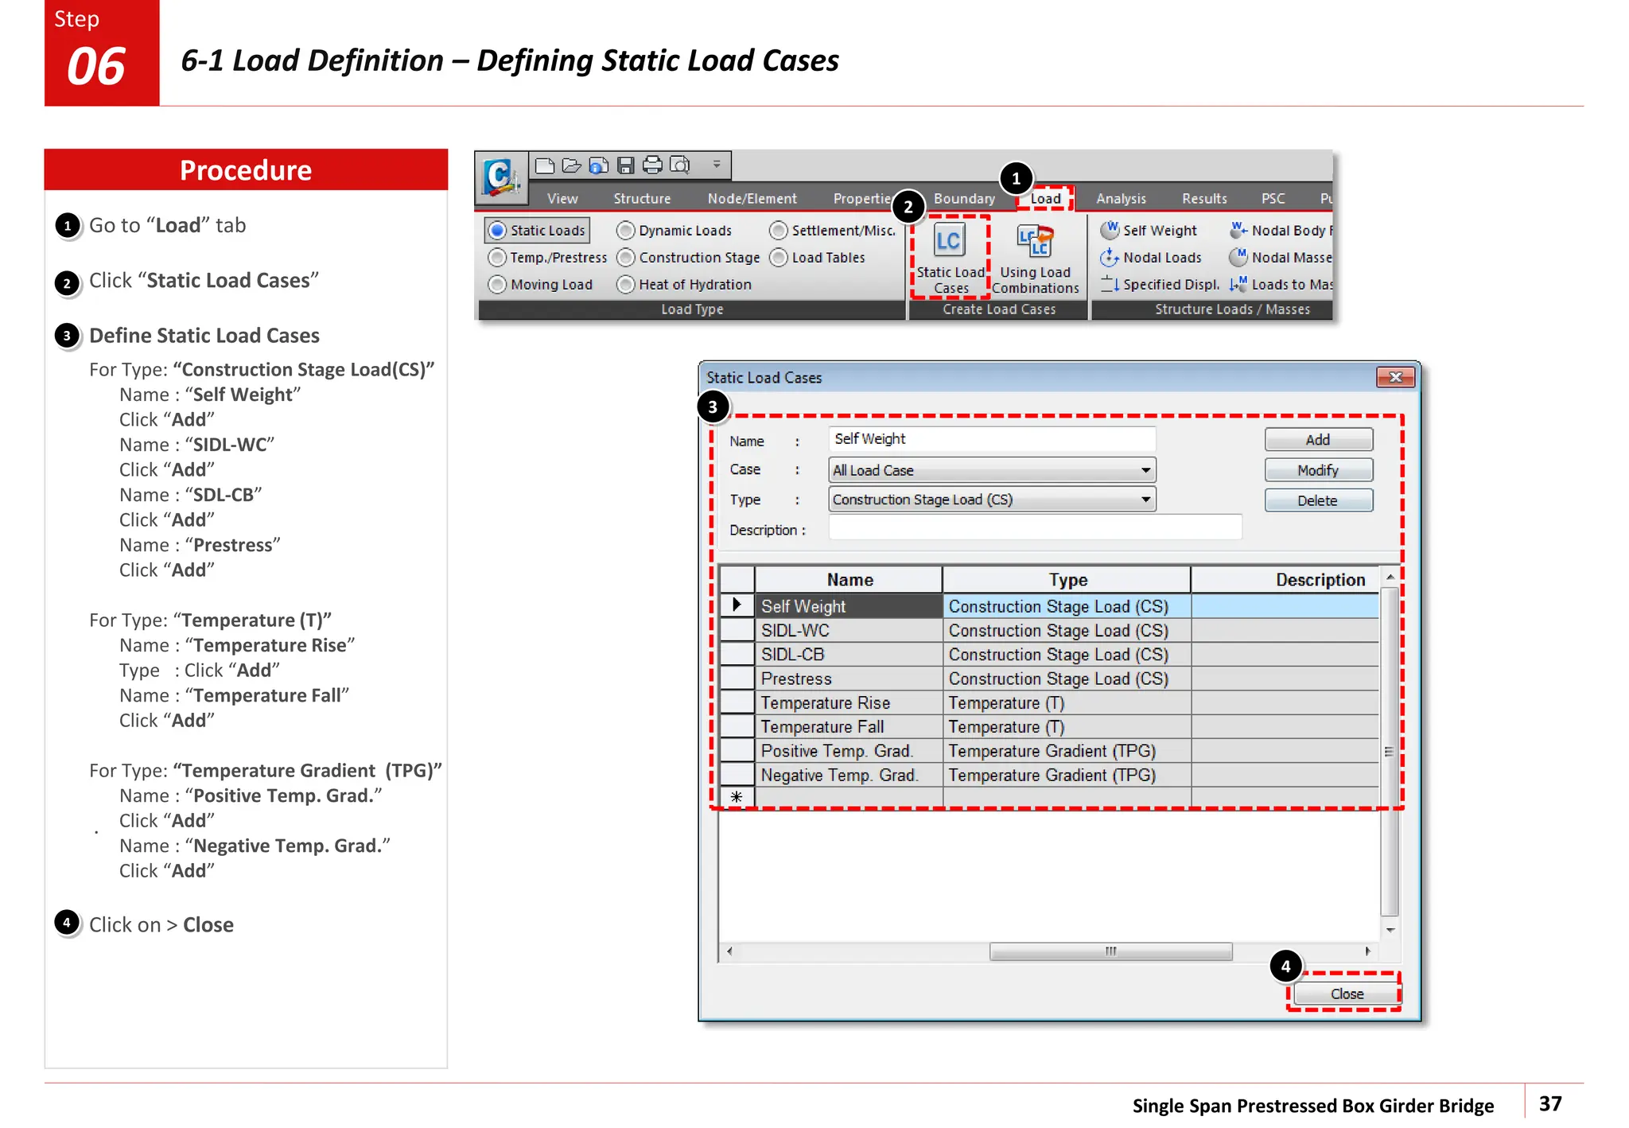Switch to the Analysis ribbon tab
This screenshot has width=1629, height=1128.
tap(1121, 199)
